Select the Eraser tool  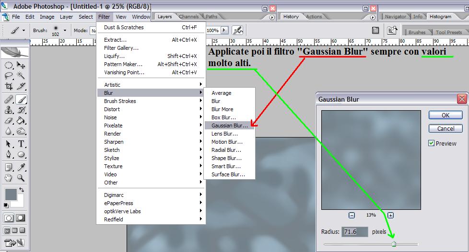coord(8,120)
